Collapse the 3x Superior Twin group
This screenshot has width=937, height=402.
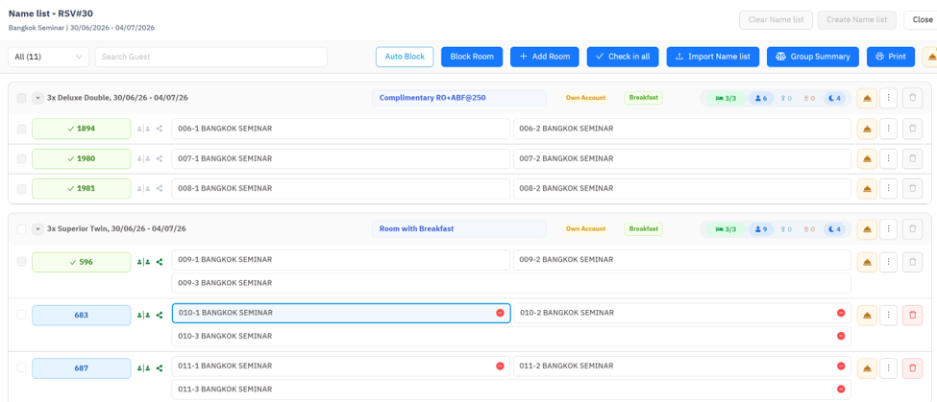point(37,229)
